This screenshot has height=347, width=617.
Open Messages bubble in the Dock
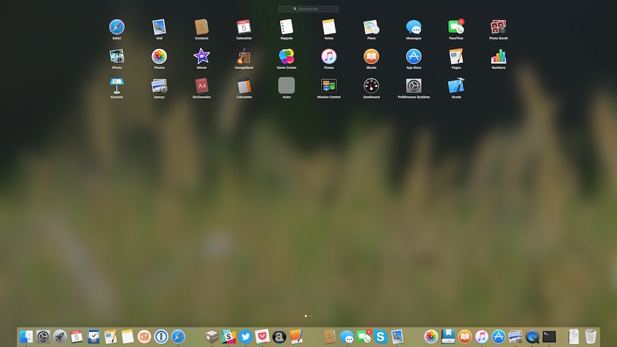point(347,337)
